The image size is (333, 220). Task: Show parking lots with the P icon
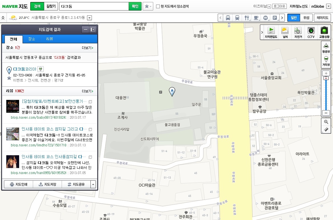click(x=275, y=18)
